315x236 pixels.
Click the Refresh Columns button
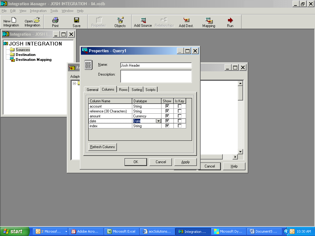tap(102, 147)
